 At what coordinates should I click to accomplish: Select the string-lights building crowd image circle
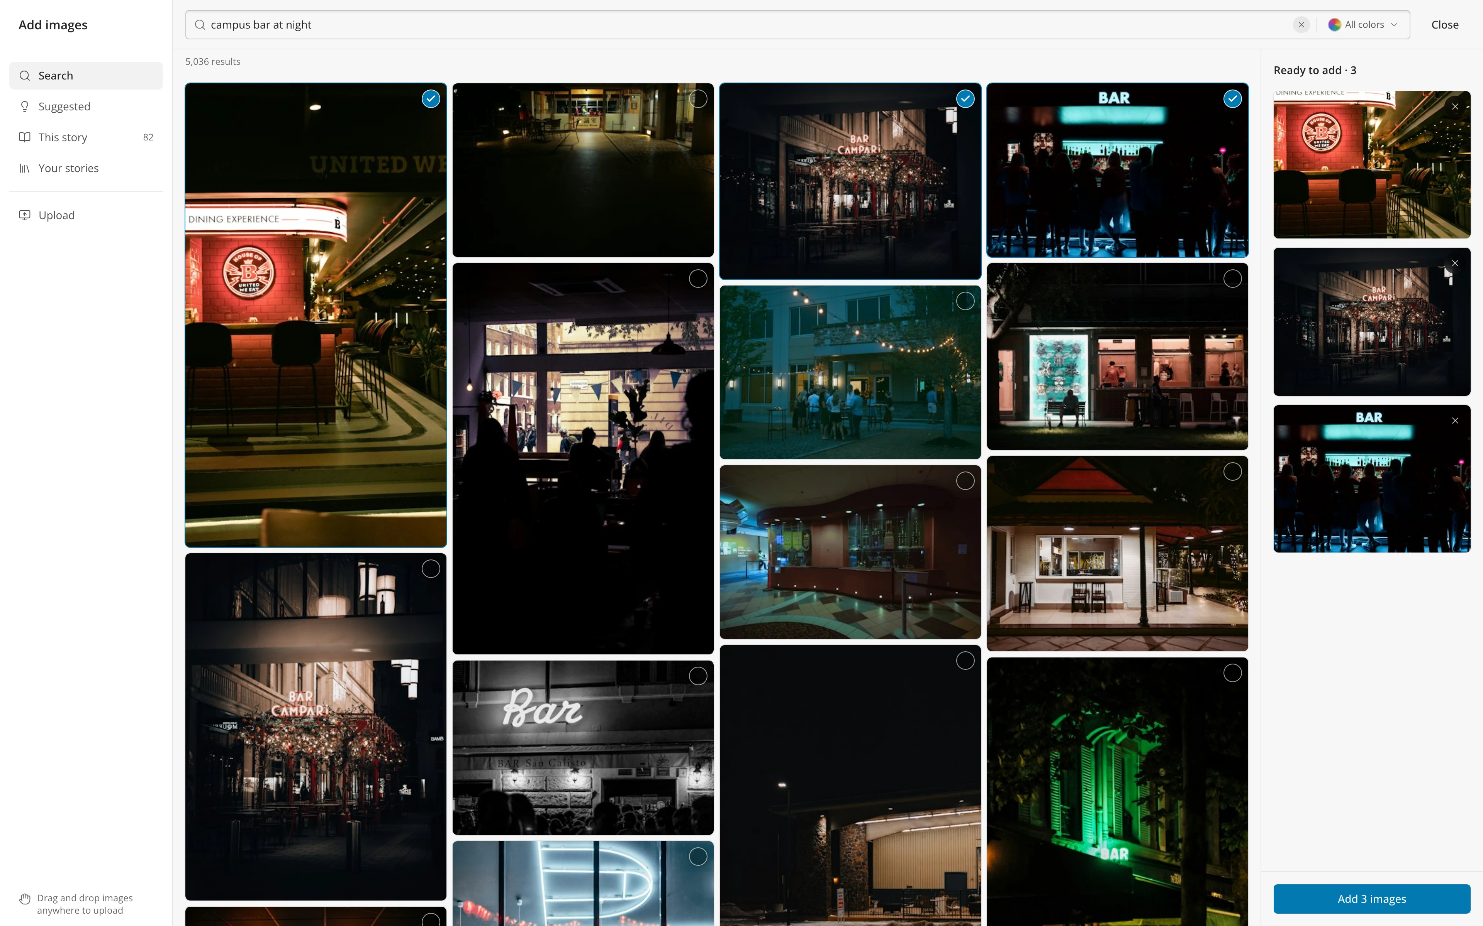[965, 301]
